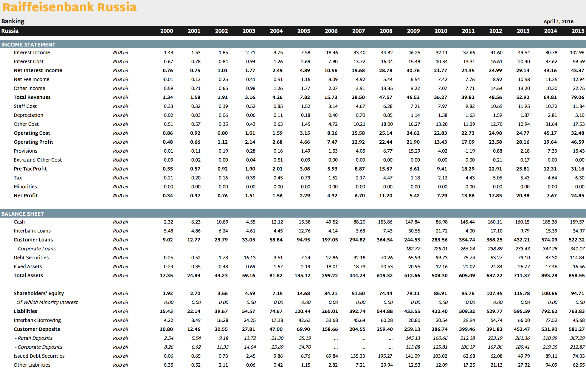Select the Other Income row label

pos(29,89)
